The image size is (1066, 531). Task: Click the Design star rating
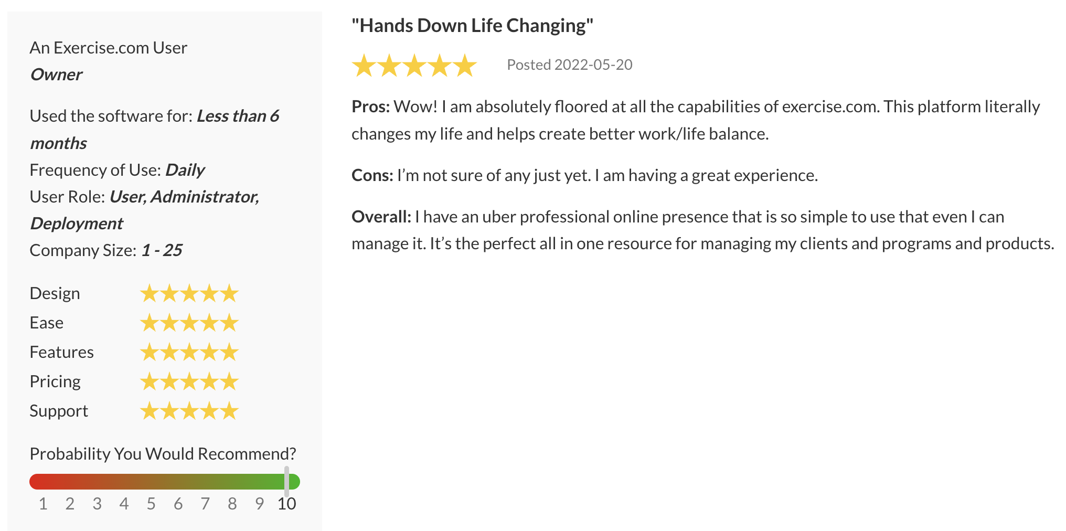[189, 294]
